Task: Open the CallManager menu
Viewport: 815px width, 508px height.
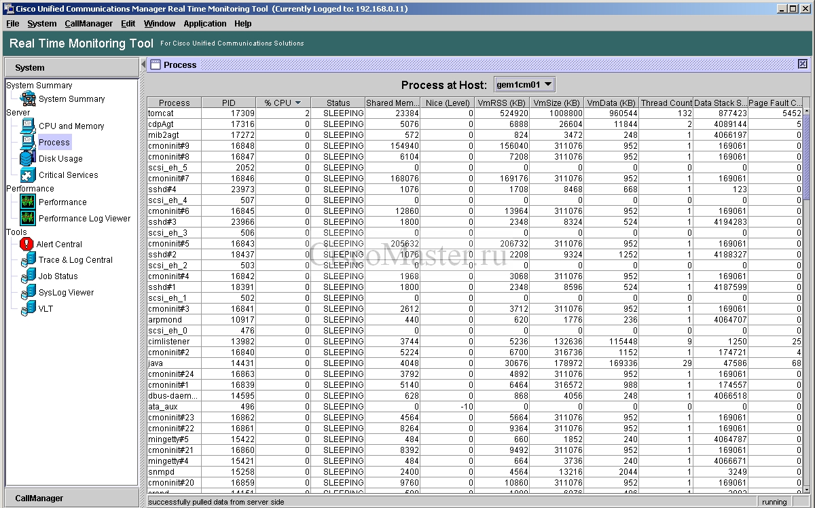Action: point(88,23)
